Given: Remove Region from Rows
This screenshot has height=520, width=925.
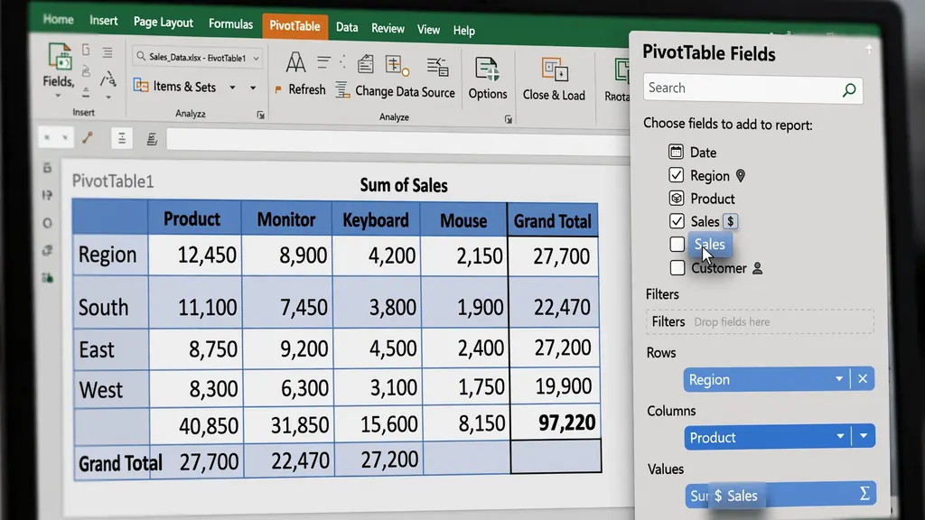Looking at the screenshot, I should 863,378.
